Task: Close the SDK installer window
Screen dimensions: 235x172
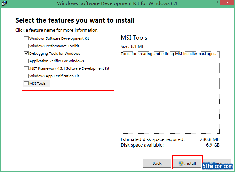Action: [227, 2]
